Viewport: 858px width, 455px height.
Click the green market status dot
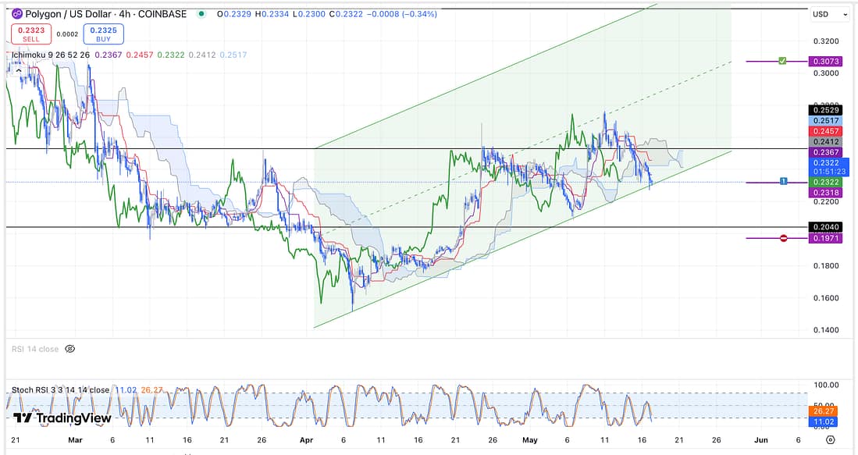click(202, 14)
